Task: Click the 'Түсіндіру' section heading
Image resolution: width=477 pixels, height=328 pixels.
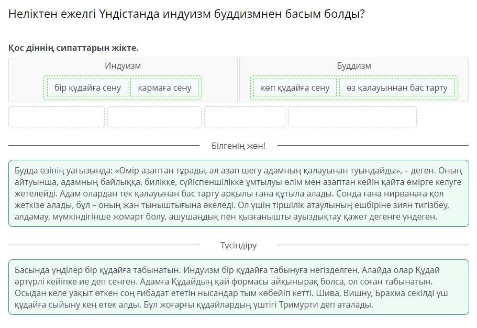Action: (x=238, y=245)
